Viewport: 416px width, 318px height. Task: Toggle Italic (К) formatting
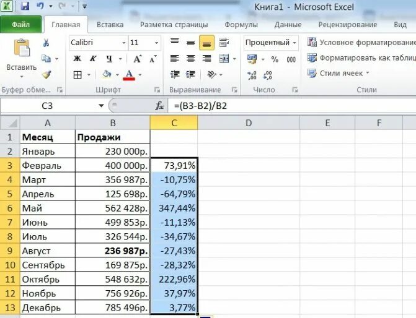pyautogui.click(x=93, y=59)
